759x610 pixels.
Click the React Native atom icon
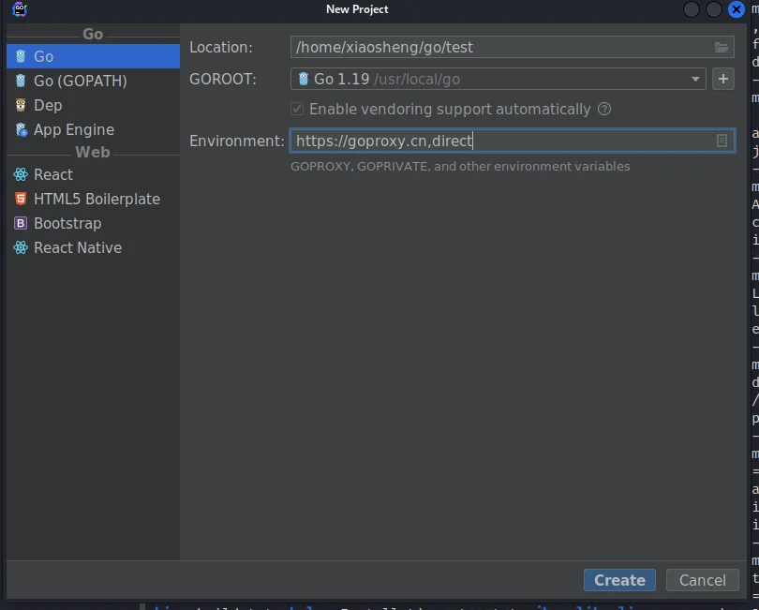tap(21, 247)
